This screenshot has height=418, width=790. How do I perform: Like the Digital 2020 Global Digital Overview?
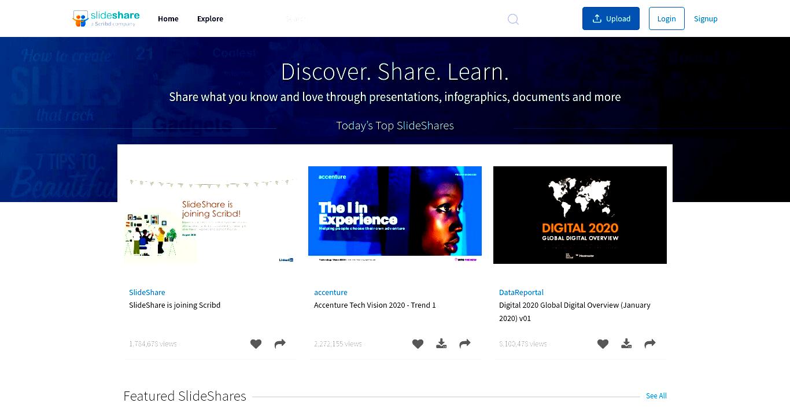[x=603, y=344]
